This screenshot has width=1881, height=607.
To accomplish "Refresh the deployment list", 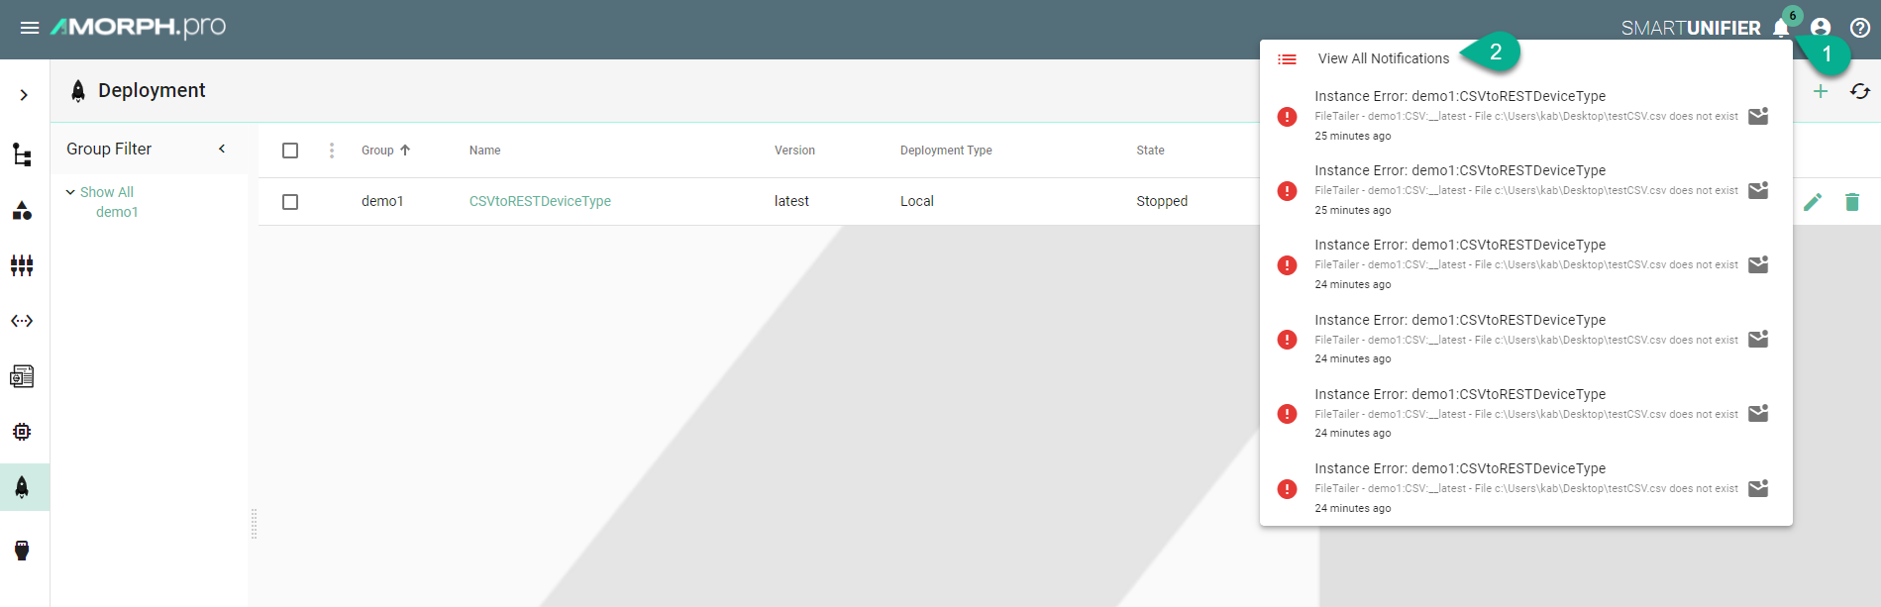I will 1859,91.
